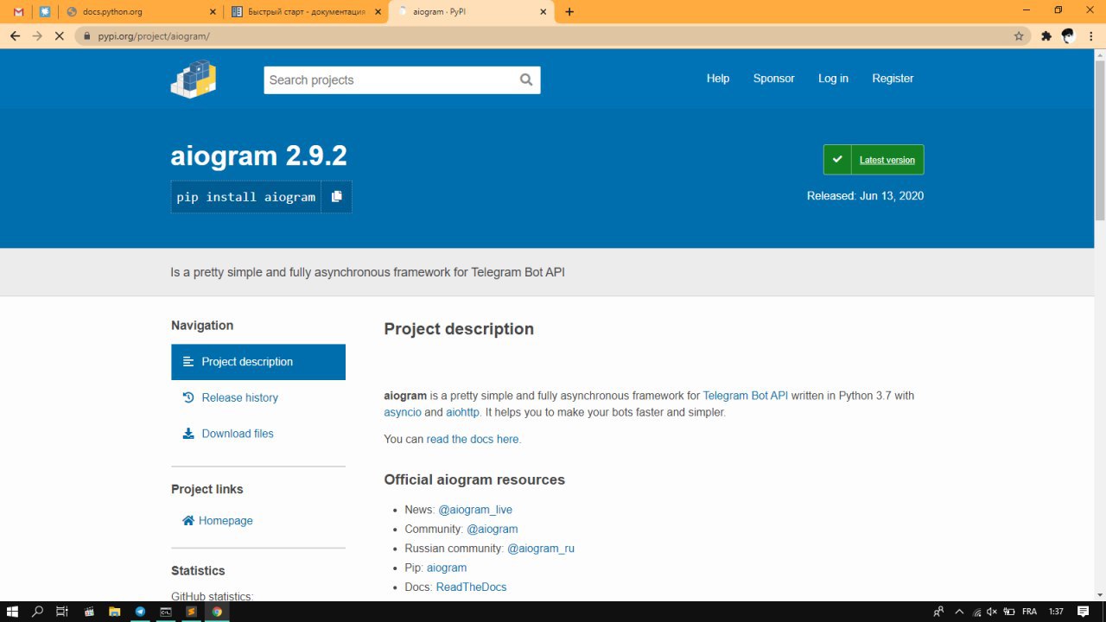Screen dimensions: 1106x622
Task: Open the Sponsor page
Action: point(773,79)
